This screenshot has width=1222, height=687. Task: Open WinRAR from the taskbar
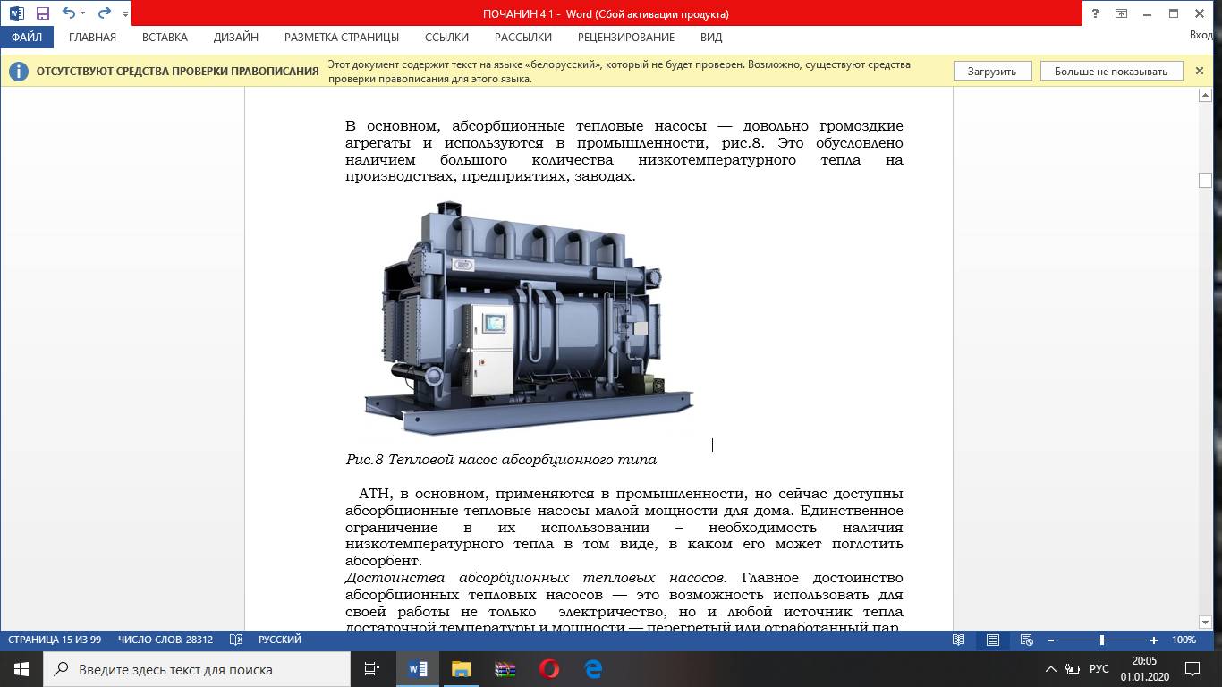click(x=505, y=668)
